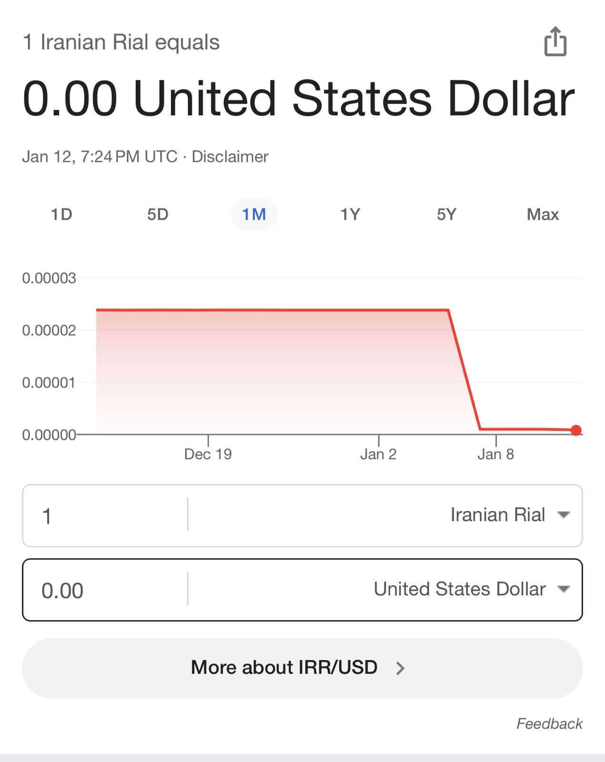Click the 0.00 United States Dollar heading

point(298,99)
